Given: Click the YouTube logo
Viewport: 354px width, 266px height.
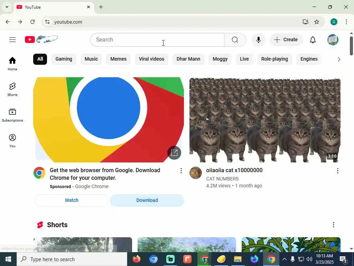Looking at the screenshot, I should 41,39.
